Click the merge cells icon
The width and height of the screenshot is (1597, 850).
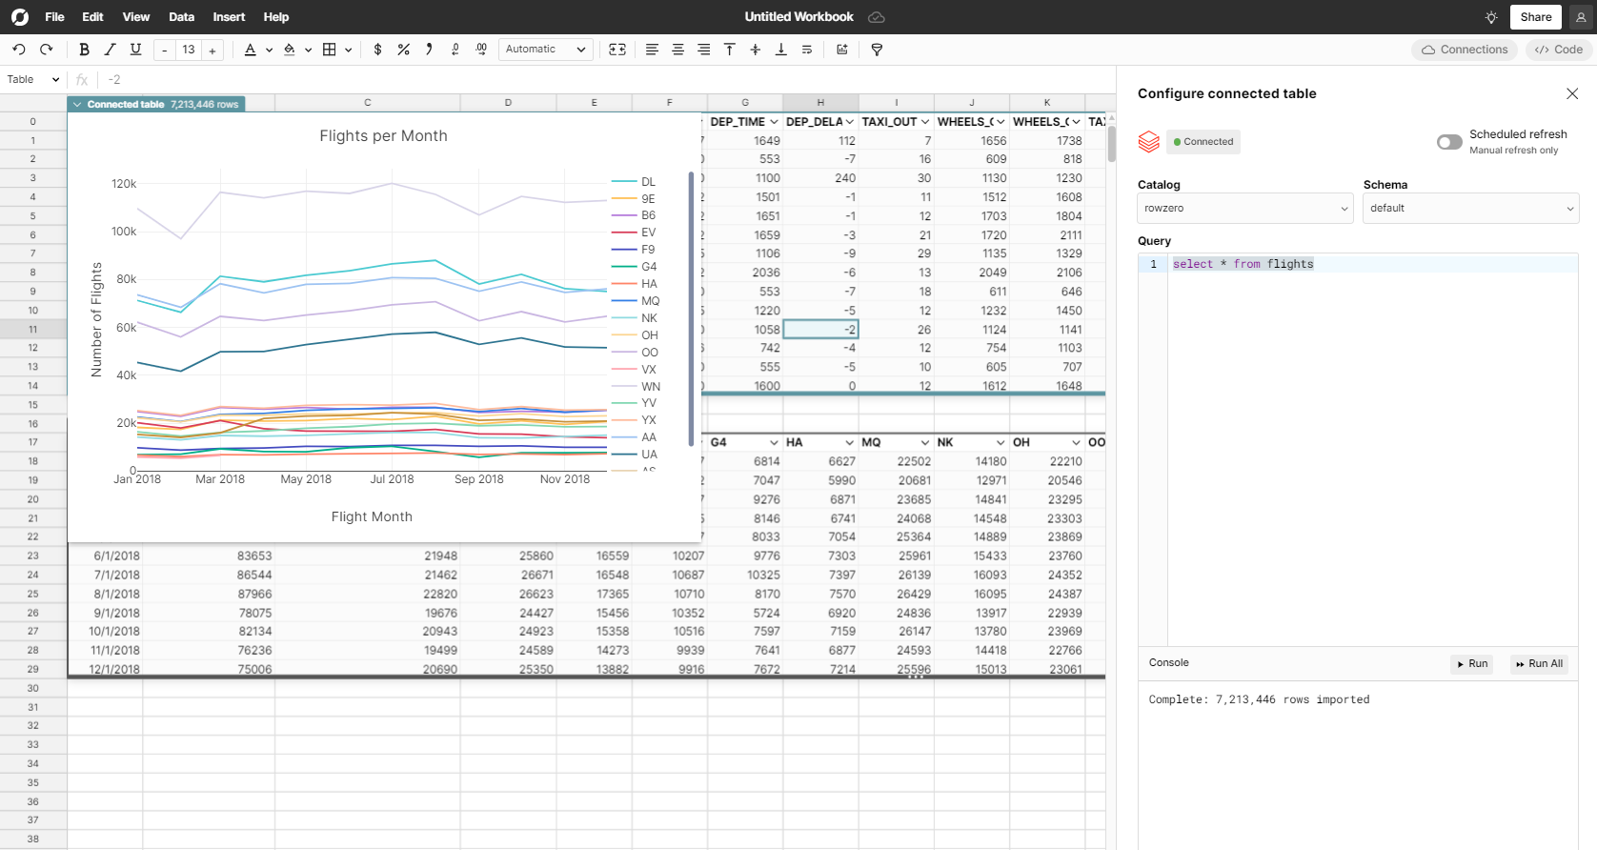[x=617, y=50]
